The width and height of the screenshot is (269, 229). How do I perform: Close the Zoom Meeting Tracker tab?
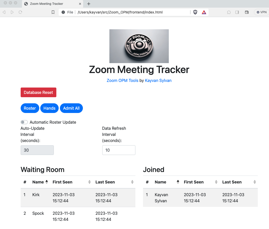click(x=80, y=4)
